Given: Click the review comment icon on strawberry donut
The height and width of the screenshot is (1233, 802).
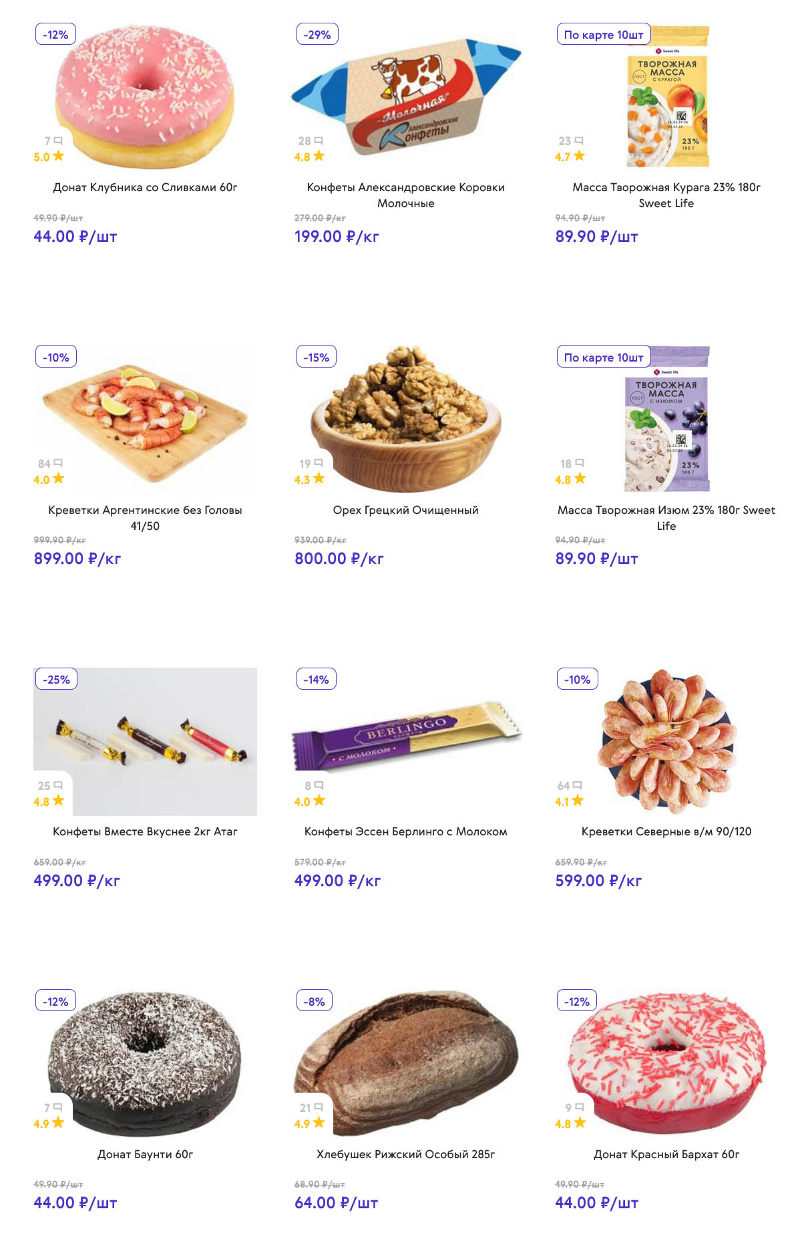Looking at the screenshot, I should pyautogui.click(x=58, y=141).
